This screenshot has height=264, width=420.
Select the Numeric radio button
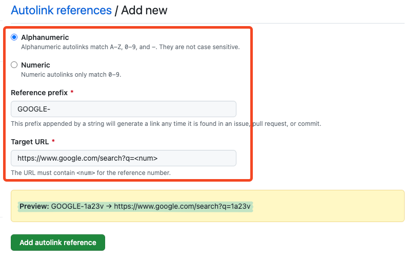click(14, 65)
